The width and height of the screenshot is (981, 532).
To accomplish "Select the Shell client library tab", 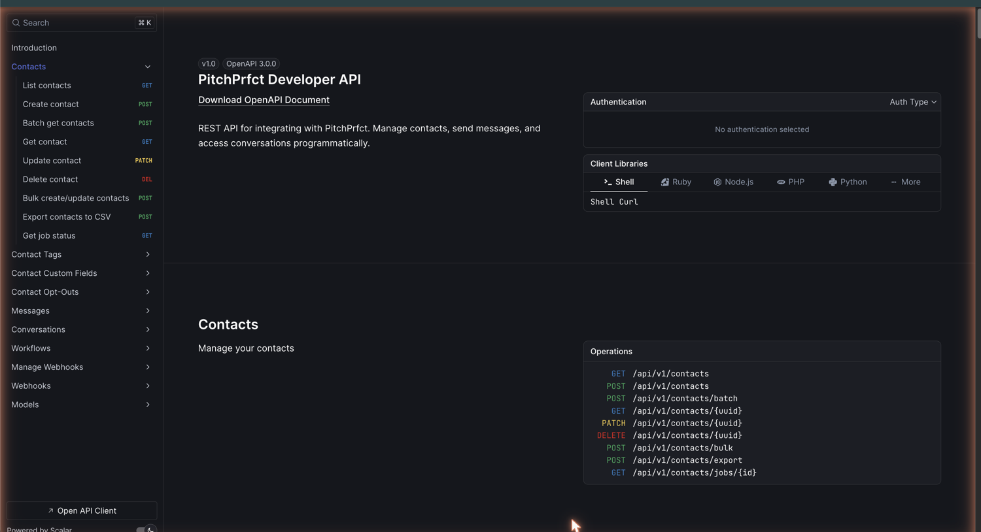I will click(x=619, y=182).
